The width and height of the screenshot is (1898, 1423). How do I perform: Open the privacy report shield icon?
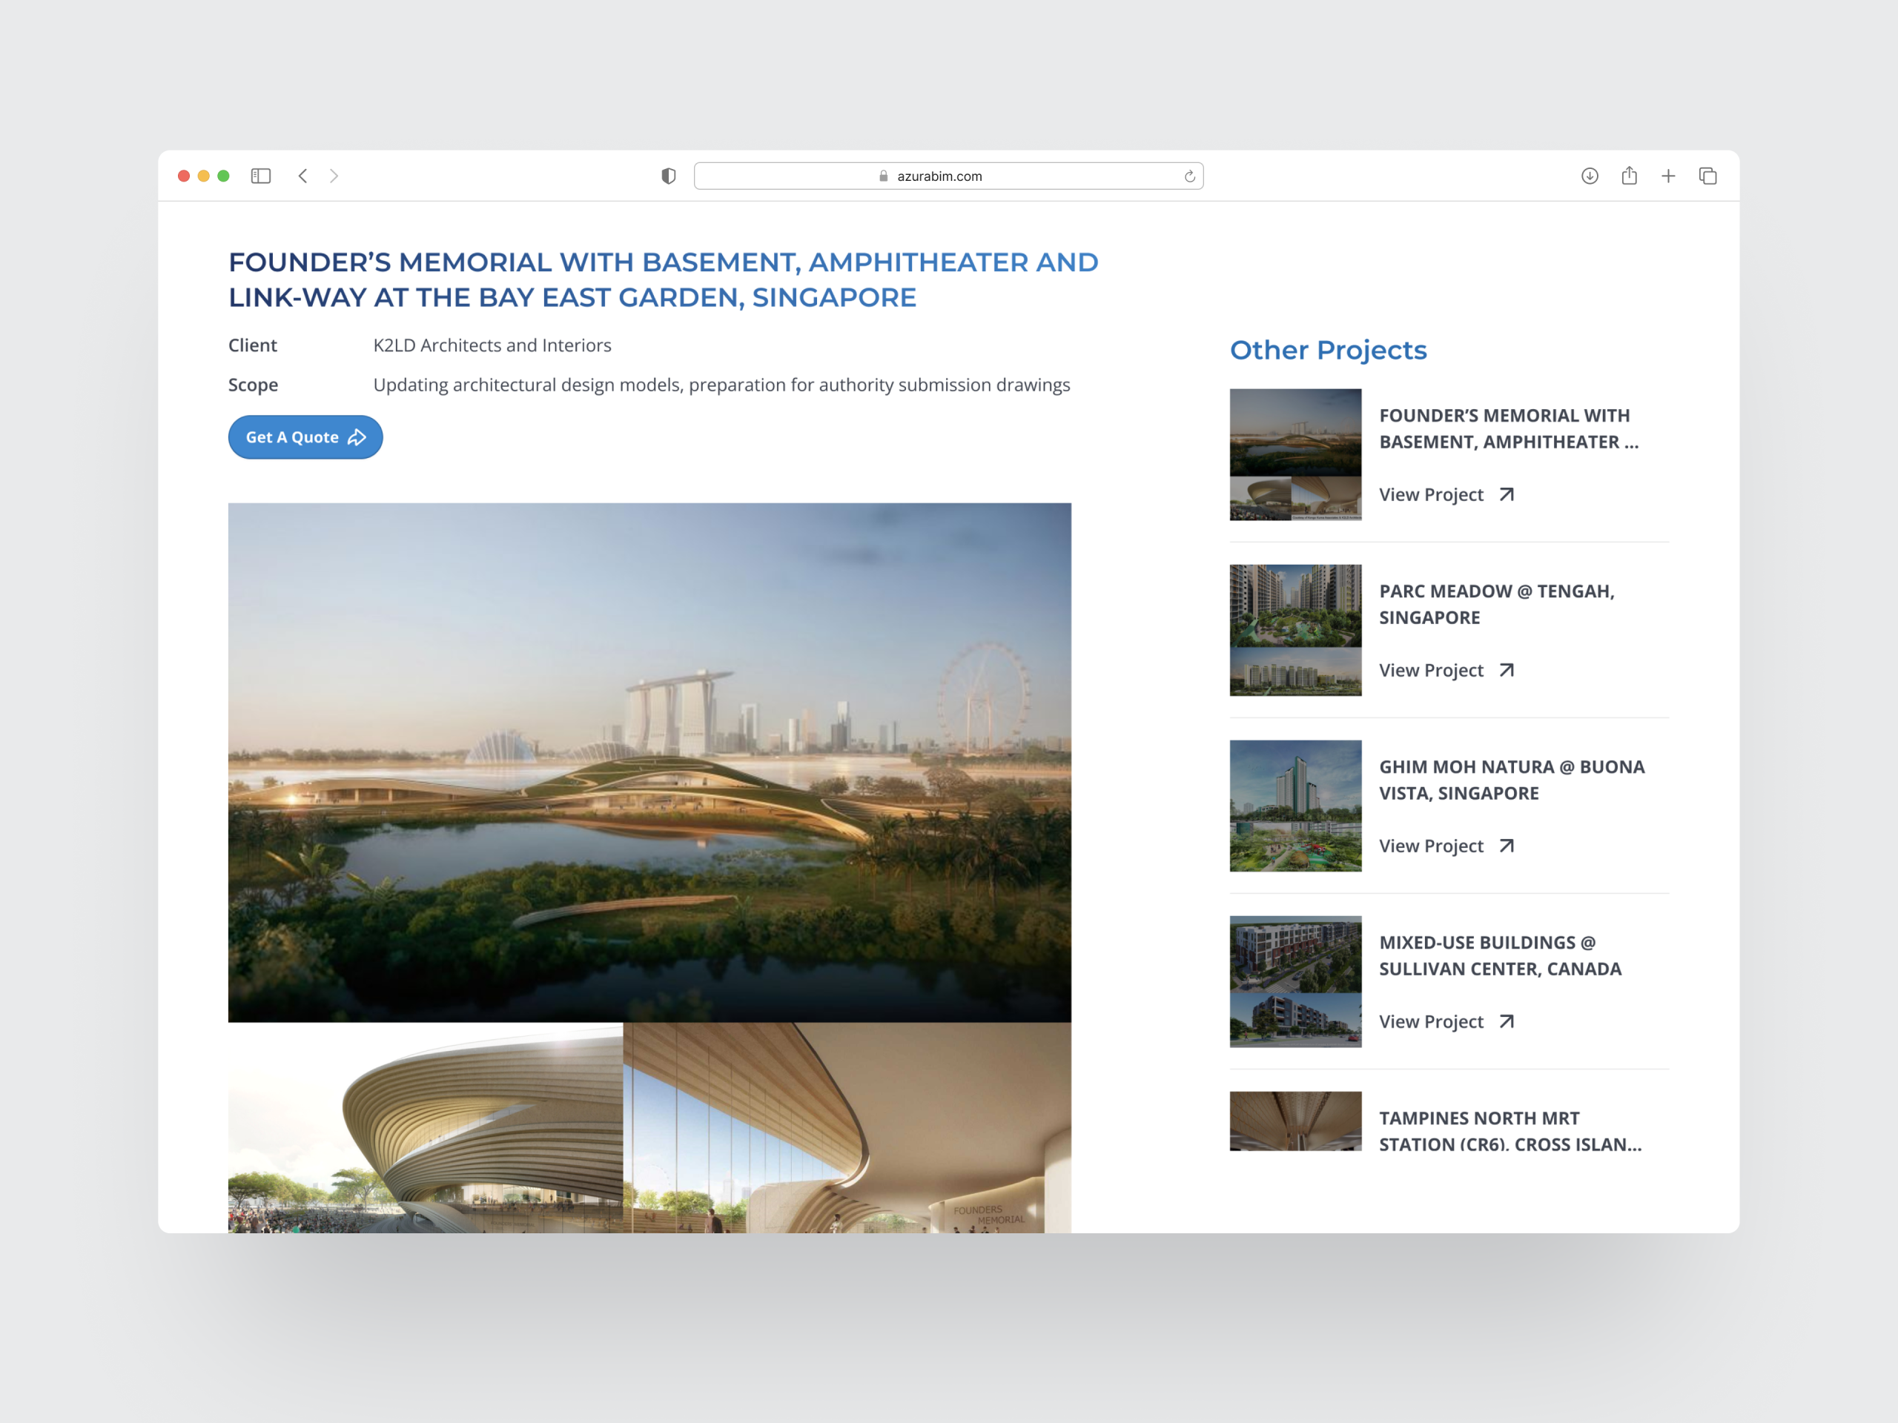[x=669, y=176]
